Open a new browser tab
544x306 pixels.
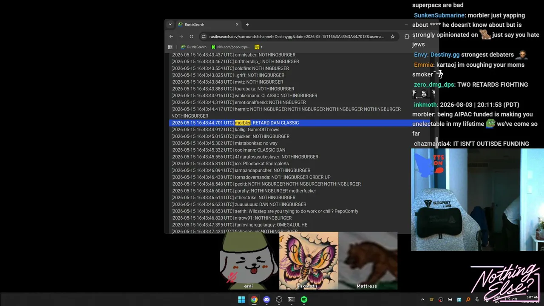coord(247,25)
